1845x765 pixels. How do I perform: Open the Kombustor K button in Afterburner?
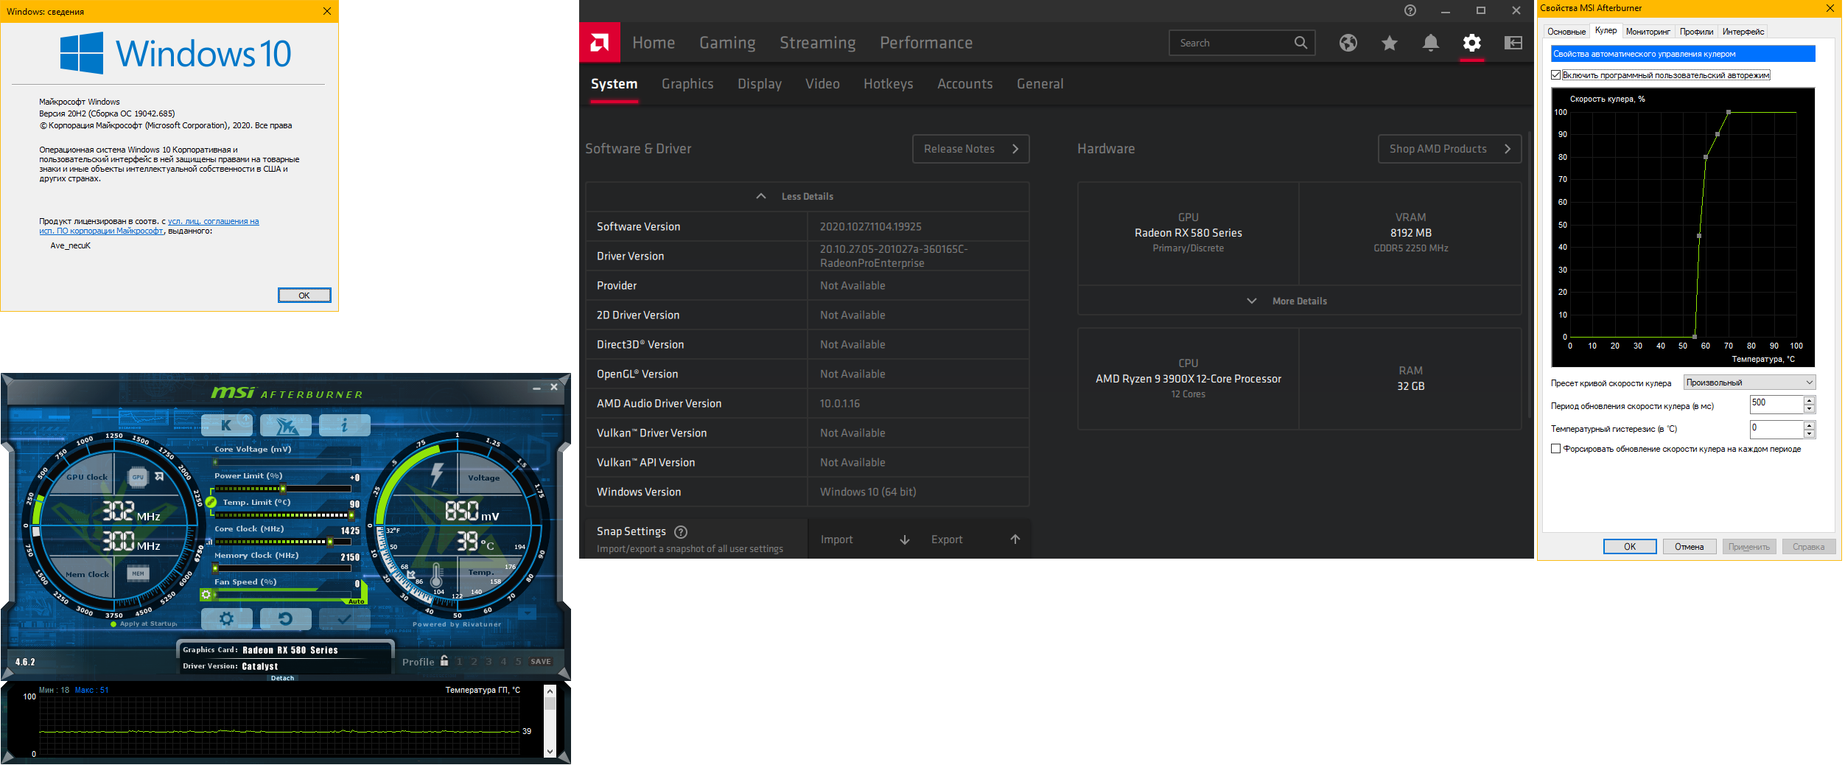pyautogui.click(x=226, y=425)
